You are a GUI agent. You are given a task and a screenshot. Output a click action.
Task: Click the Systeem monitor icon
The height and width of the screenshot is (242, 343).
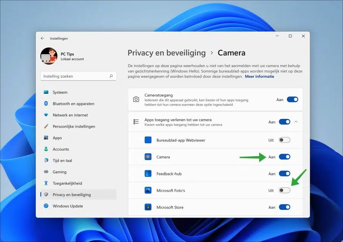[46, 92]
